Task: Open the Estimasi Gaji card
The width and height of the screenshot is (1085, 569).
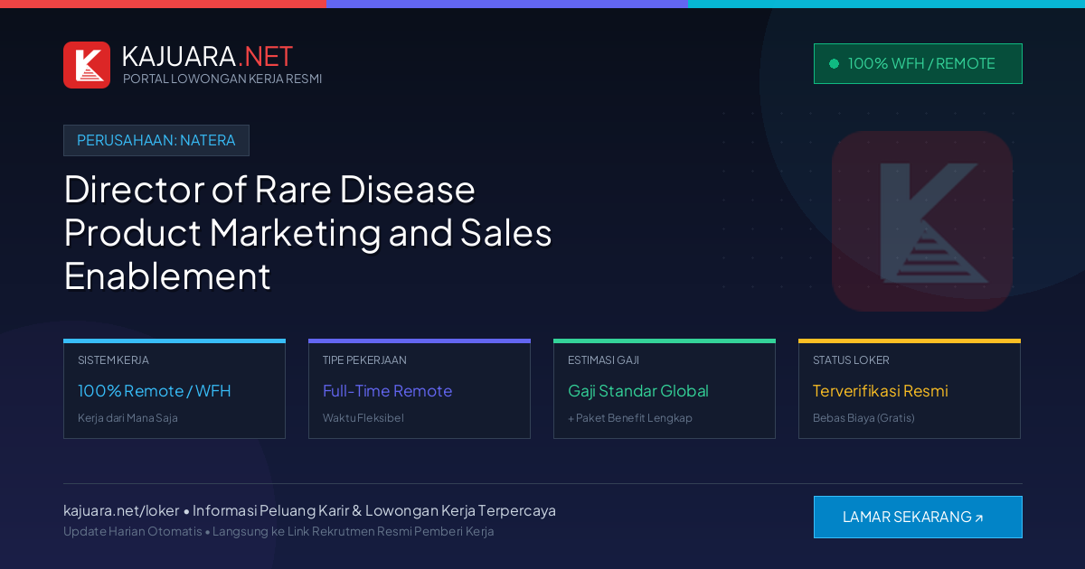Action: point(665,389)
